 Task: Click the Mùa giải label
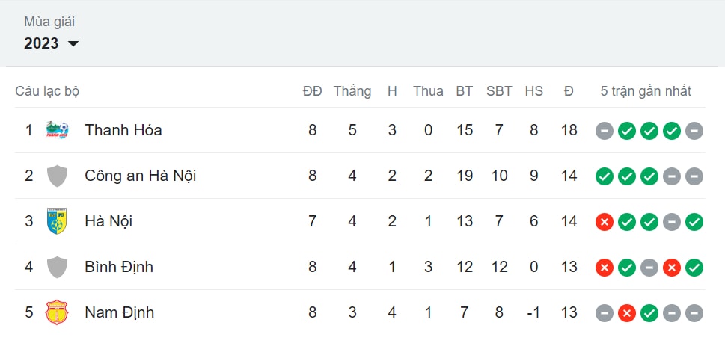point(49,22)
